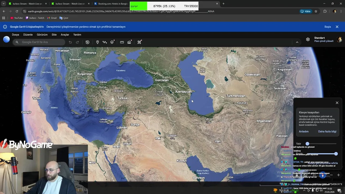Close the second bufavo Stream tab

coord(89,4)
